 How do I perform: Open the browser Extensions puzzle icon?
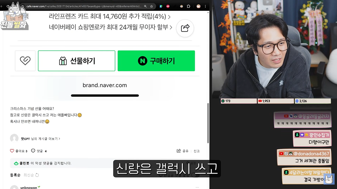(188, 6)
